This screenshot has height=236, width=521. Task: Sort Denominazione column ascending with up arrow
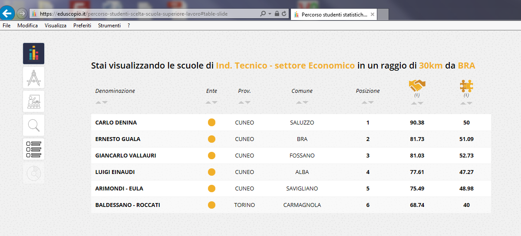pos(99,102)
